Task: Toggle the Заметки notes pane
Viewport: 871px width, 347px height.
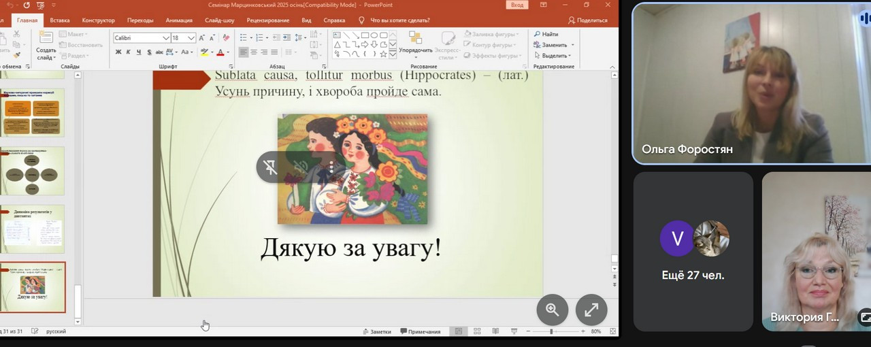Action: [377, 331]
